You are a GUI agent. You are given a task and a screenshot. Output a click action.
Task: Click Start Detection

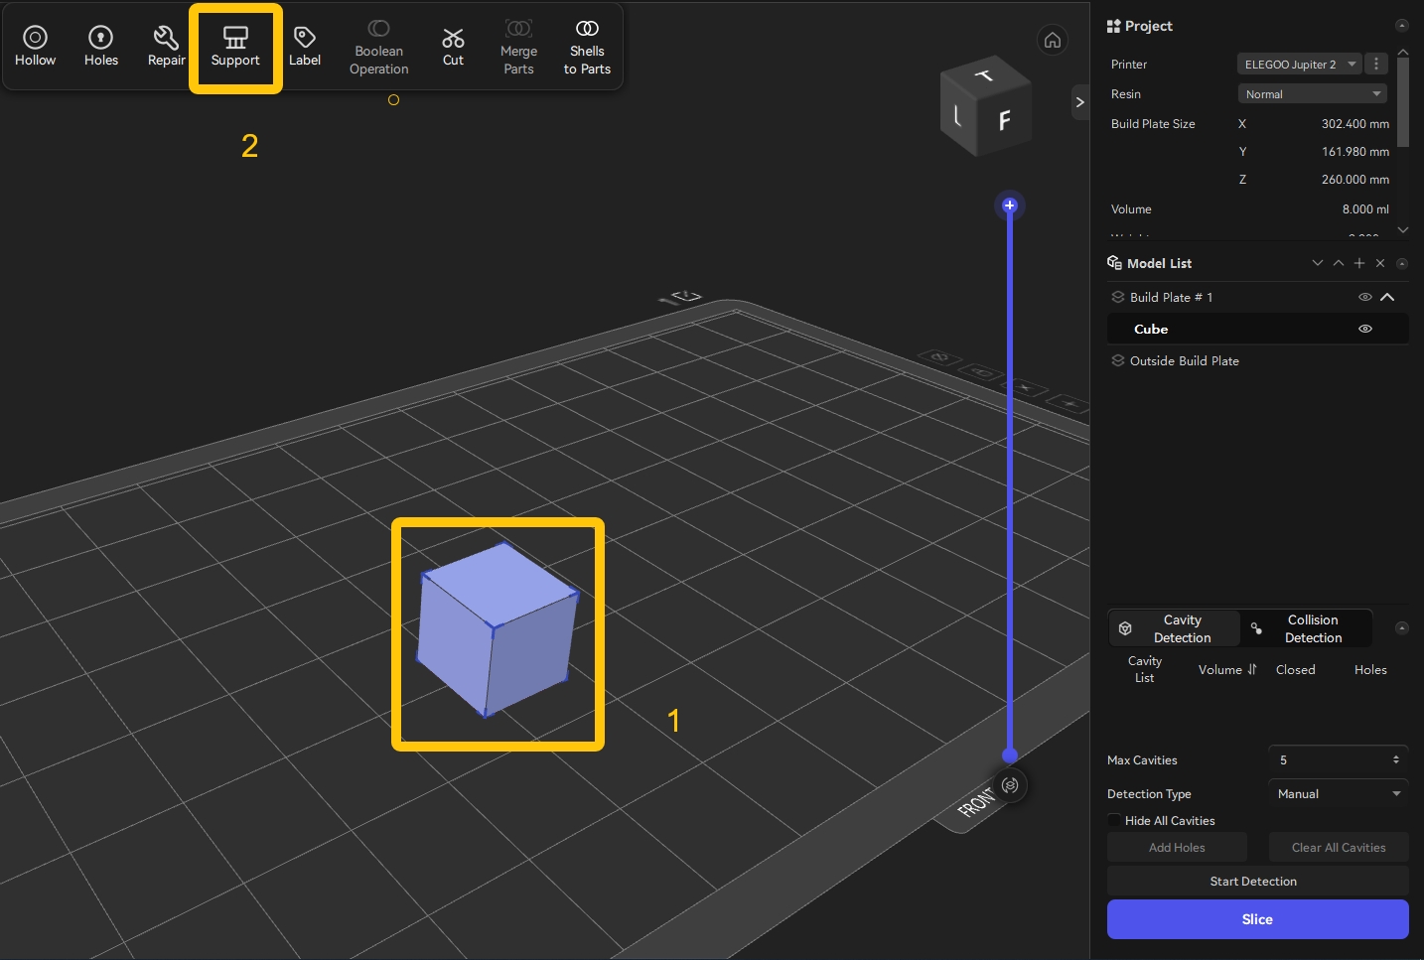(x=1257, y=881)
